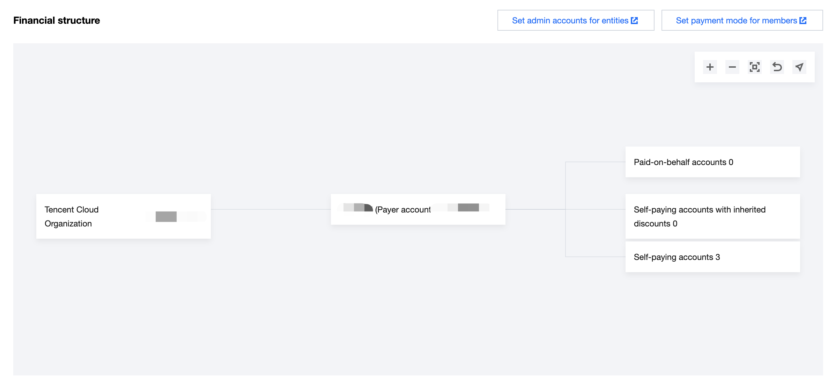Click the Financial structure heading
The image size is (835, 388).
tap(57, 21)
